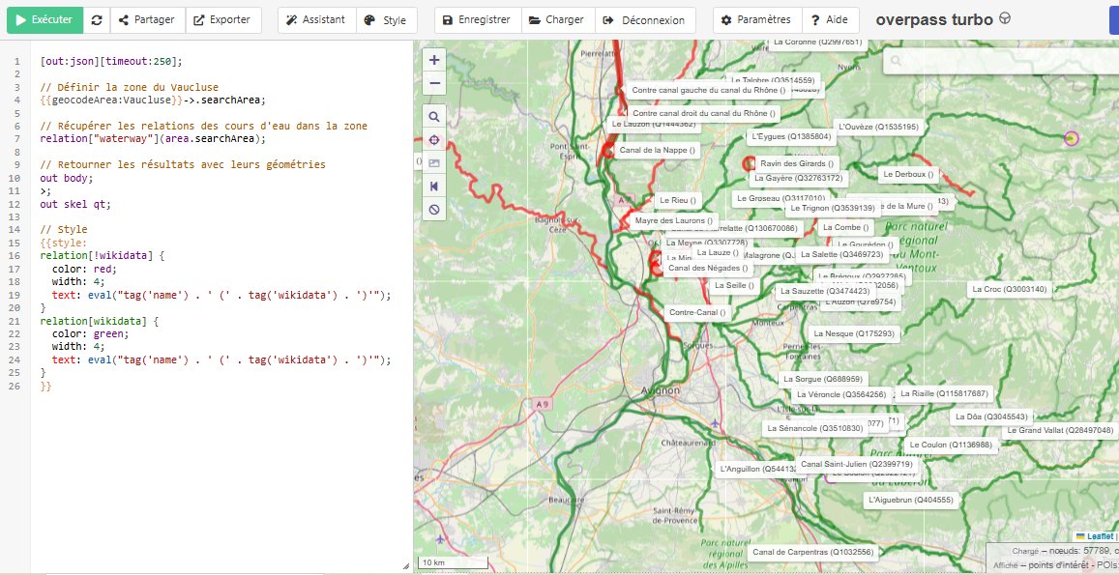
Task: Click the Canal de Carpentras (Q1032556) label
Action: [x=812, y=552]
